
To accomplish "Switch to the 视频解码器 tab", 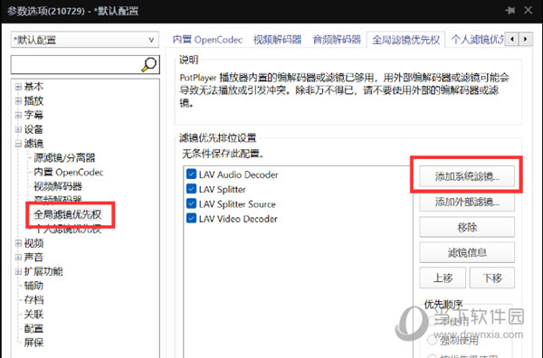I will (278, 40).
